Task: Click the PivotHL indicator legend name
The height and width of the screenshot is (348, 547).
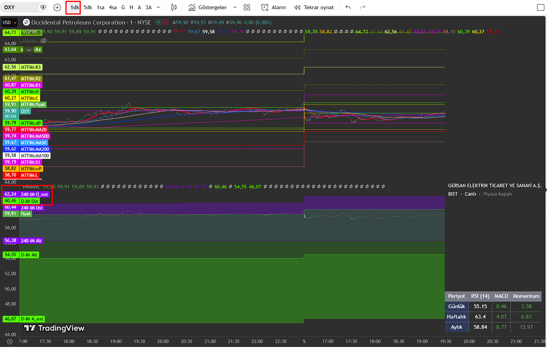Action: (x=31, y=187)
